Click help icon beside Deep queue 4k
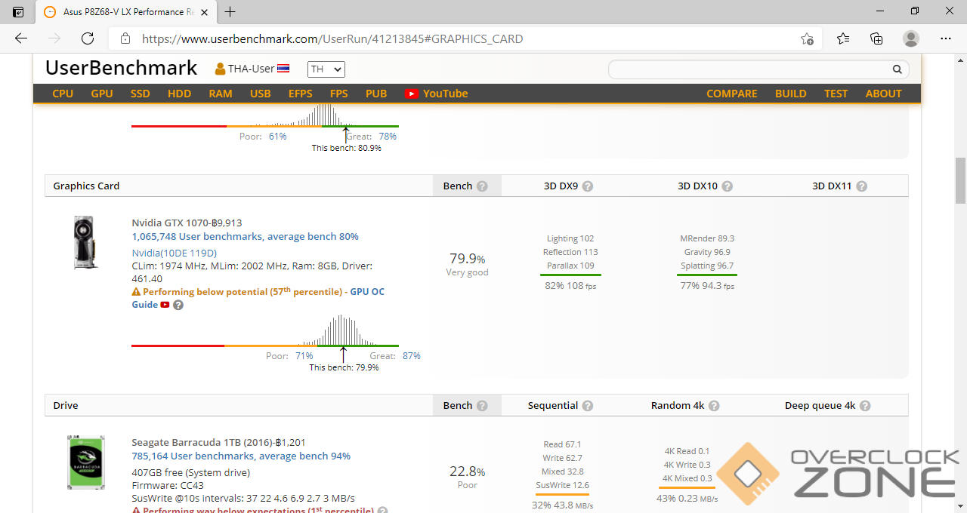This screenshot has height=513, width=967. coord(865,406)
